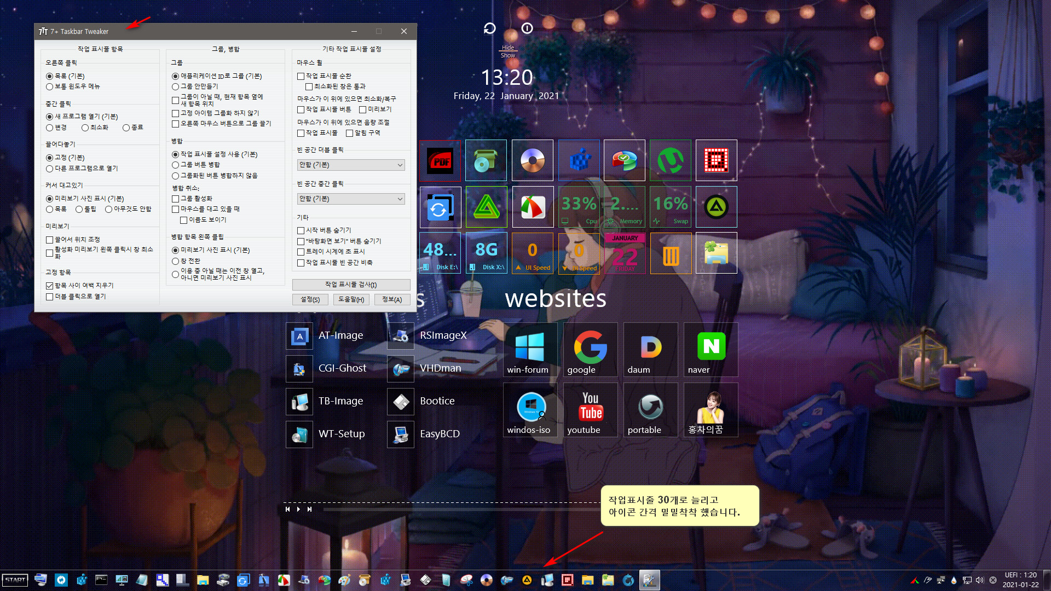Uncheck '항목 사이 여백 지우기' checkbox
Screen dimensions: 1051x591
[80, 286]
